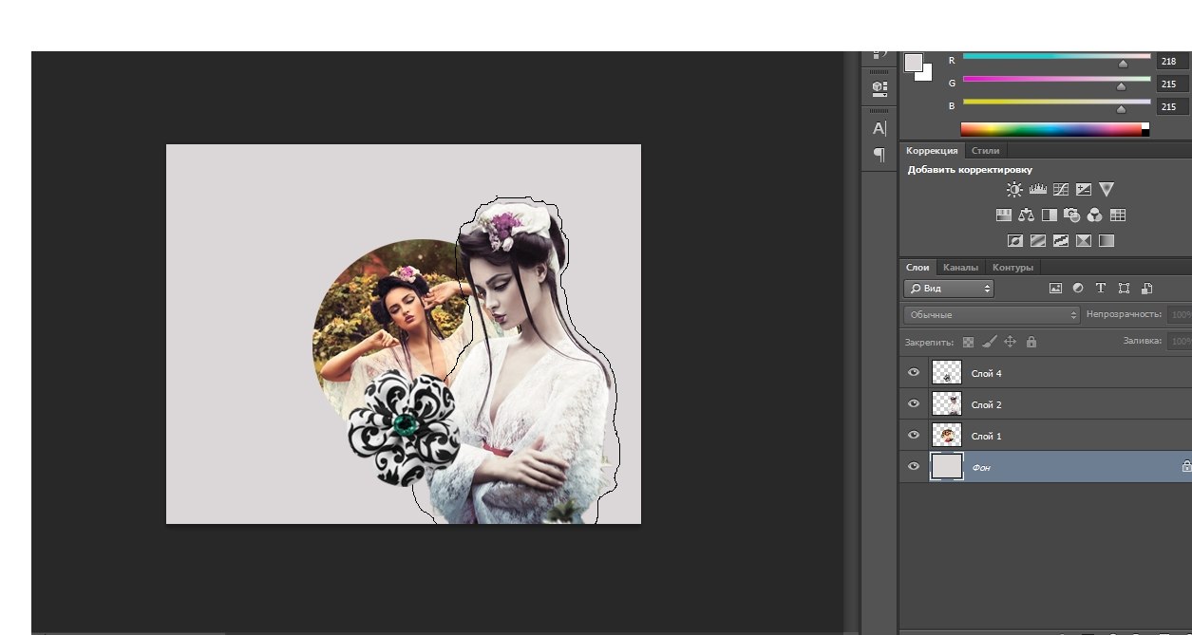Open the Paragraph panel icon
The width and height of the screenshot is (1192, 635).
tap(880, 154)
